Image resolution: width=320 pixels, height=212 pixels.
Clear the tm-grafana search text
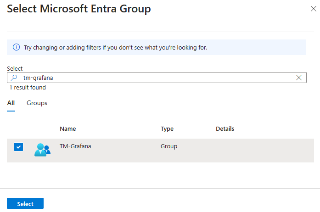tap(299, 78)
